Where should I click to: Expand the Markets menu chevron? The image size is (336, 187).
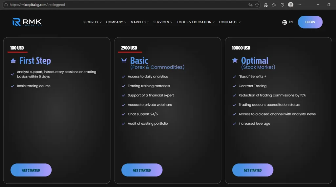(148, 22)
